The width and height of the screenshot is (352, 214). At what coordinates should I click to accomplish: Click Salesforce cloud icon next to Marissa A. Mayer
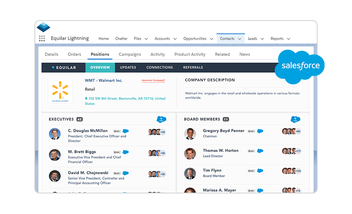click(260, 190)
